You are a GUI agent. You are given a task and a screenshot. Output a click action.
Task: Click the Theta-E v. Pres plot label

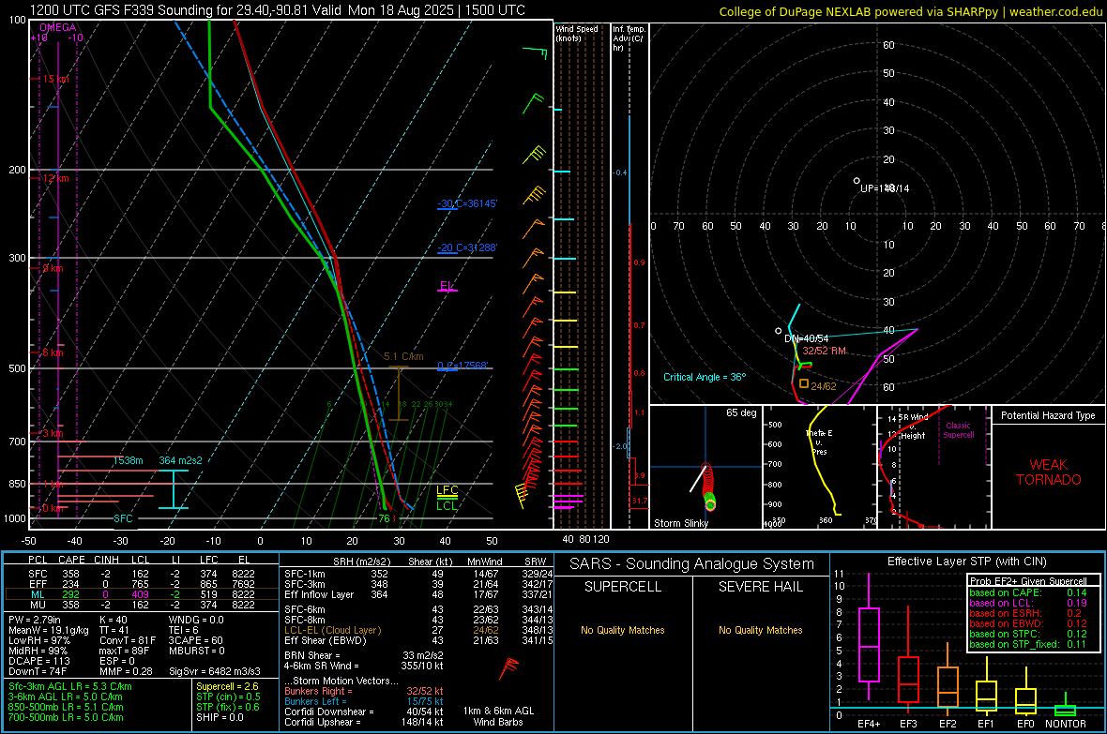pyautogui.click(x=819, y=442)
